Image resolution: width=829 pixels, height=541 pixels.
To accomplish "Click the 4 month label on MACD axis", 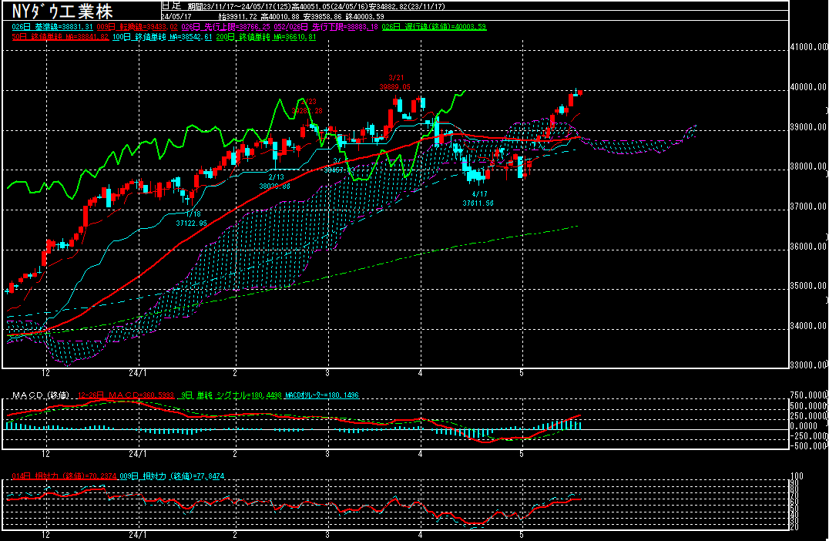I will pyautogui.click(x=421, y=454).
